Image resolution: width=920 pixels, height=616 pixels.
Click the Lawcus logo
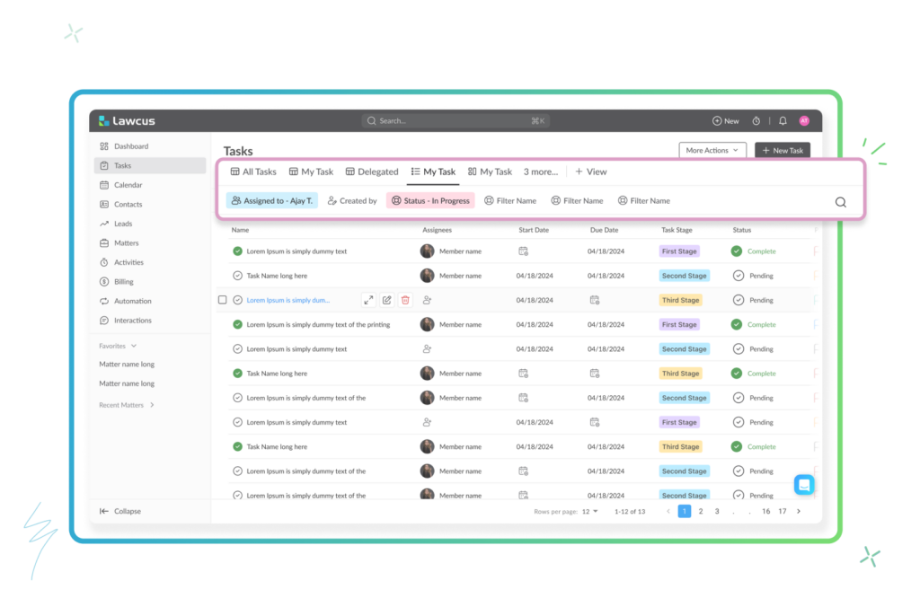click(x=127, y=121)
